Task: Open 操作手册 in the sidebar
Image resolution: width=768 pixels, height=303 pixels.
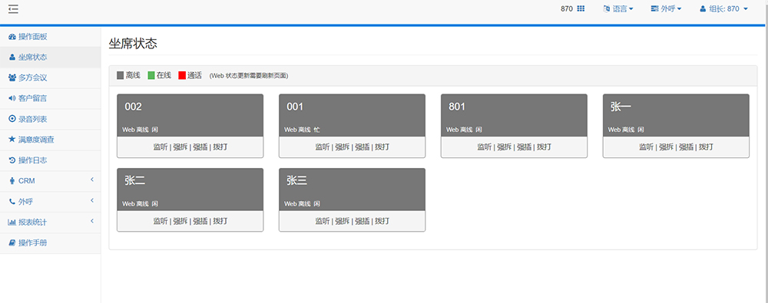Action: coord(51,242)
